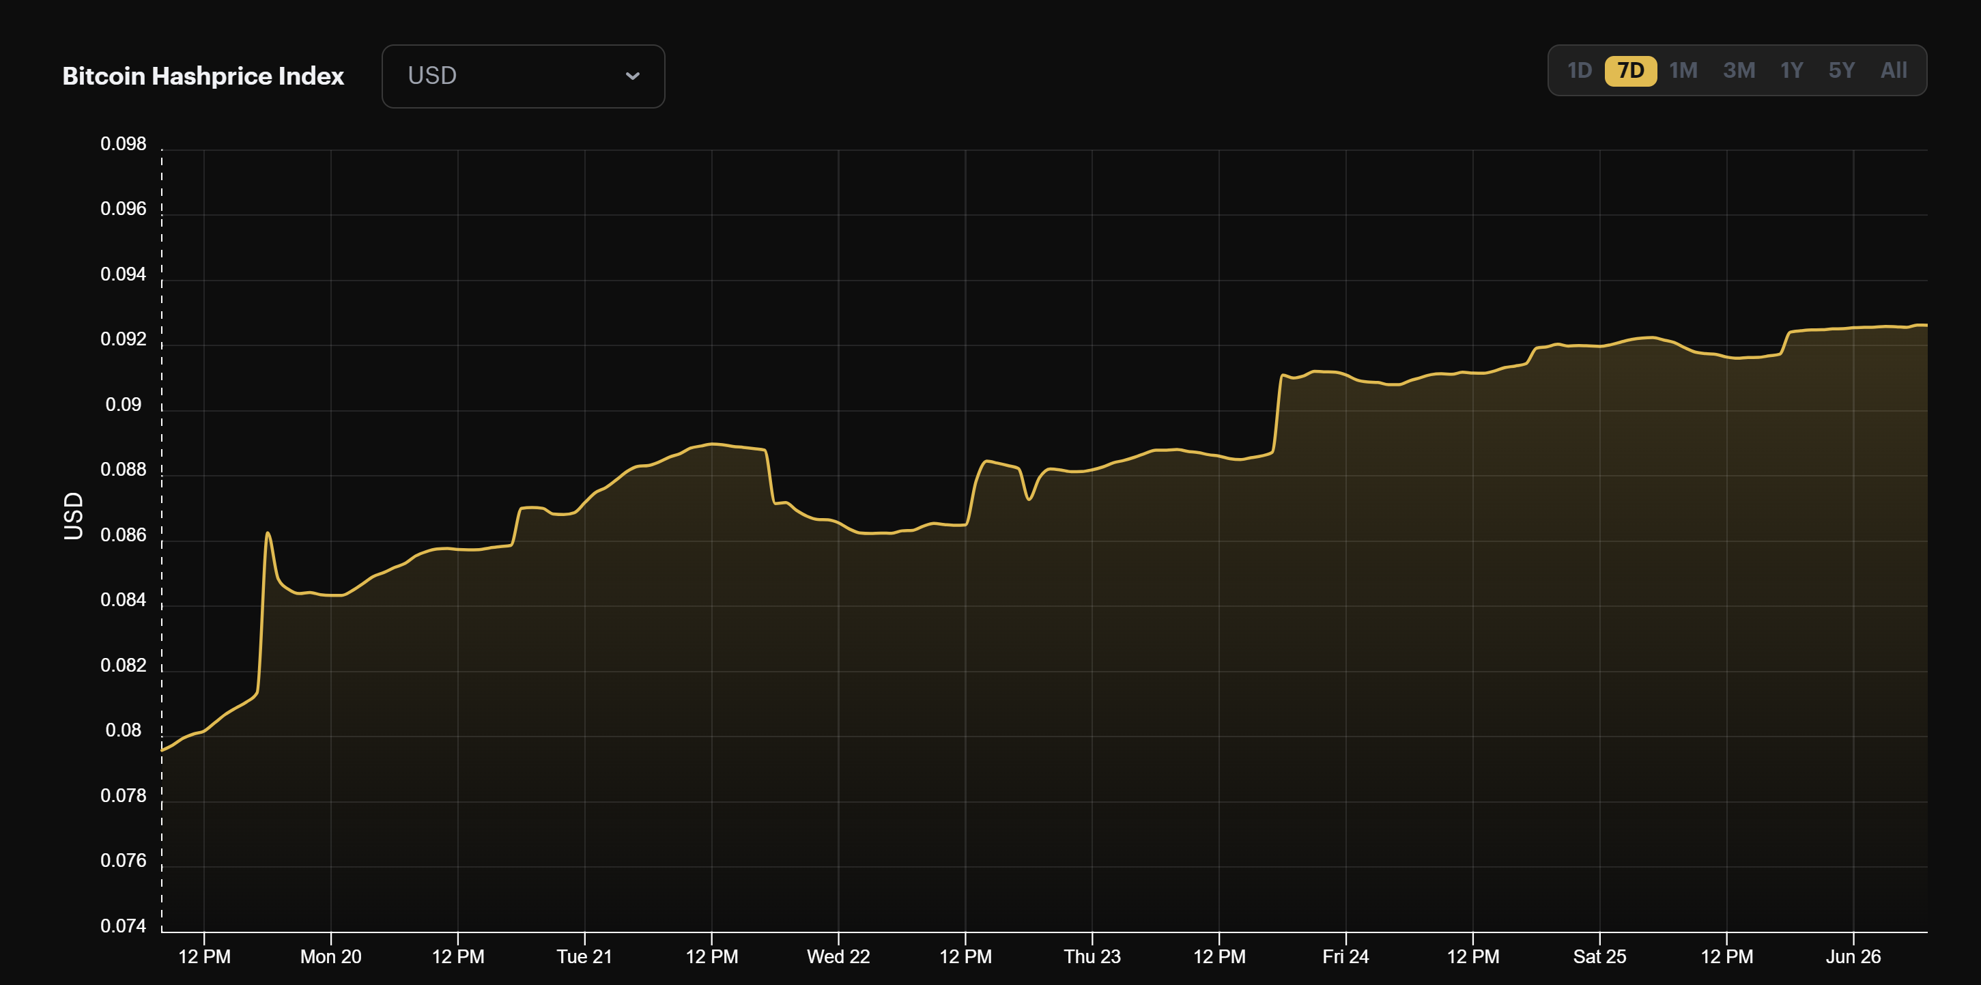Screen dimensions: 1981x985
Task: Click the 0.09 y-axis label
Action: [123, 405]
